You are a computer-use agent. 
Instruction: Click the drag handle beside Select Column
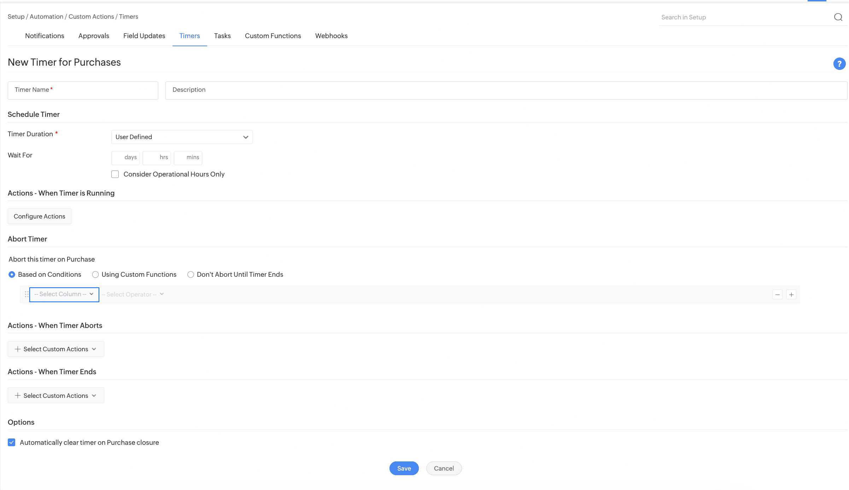27,294
